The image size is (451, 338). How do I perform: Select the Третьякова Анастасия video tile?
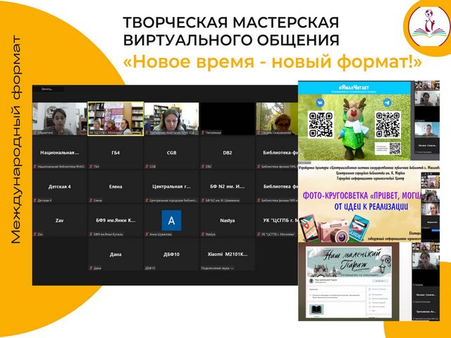click(x=171, y=118)
